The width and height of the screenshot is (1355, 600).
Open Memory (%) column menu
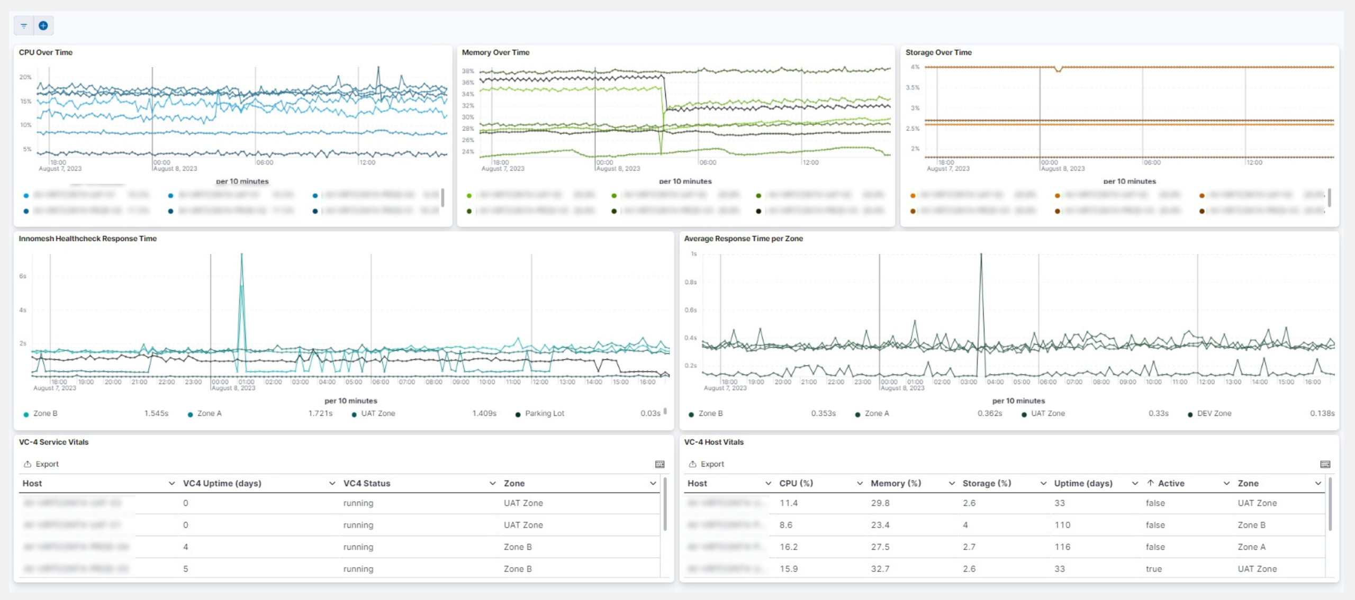click(x=952, y=483)
